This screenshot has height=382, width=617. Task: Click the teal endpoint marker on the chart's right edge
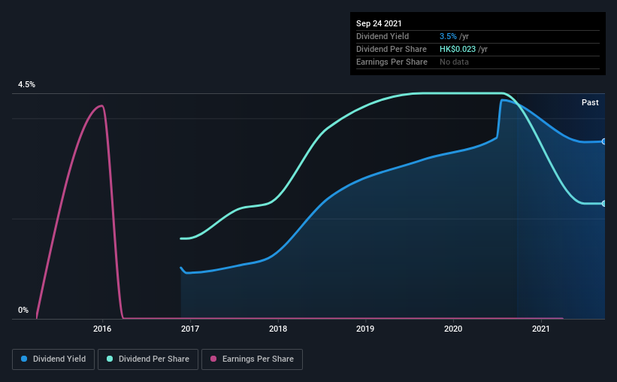point(604,203)
